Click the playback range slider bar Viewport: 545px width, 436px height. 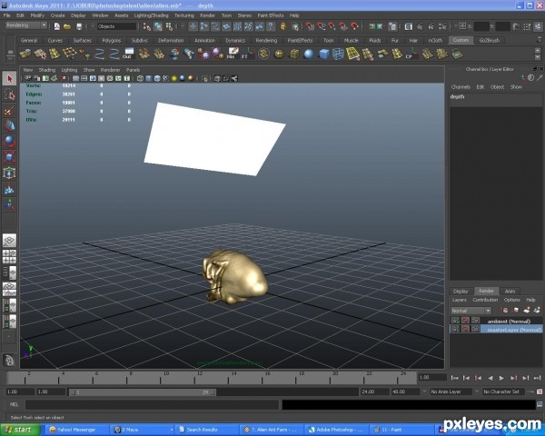point(143,392)
